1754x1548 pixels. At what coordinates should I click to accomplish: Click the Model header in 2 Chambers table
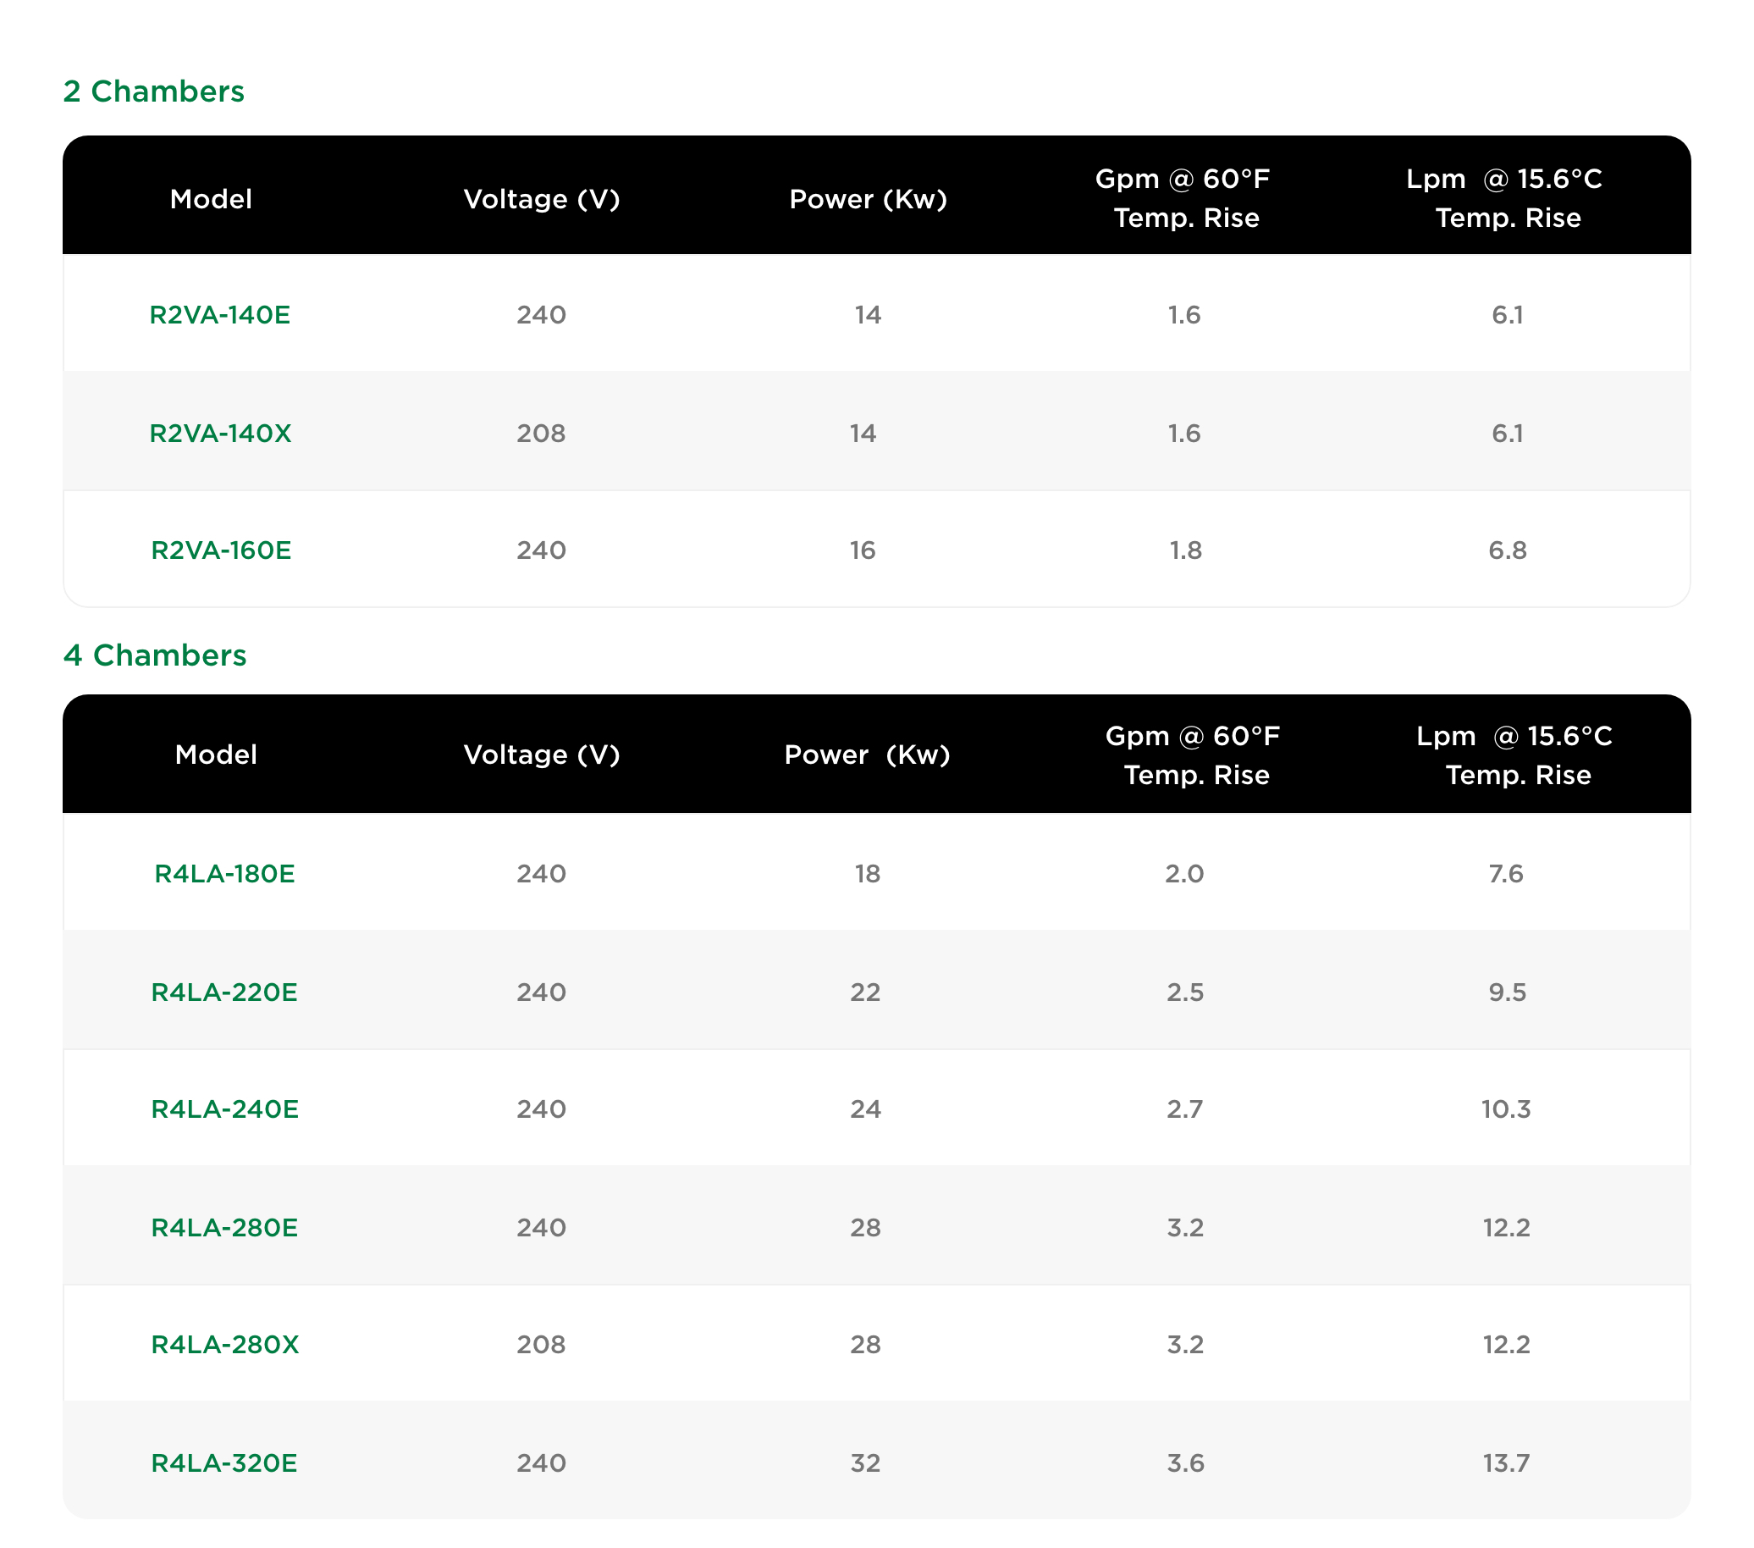pyautogui.click(x=211, y=199)
